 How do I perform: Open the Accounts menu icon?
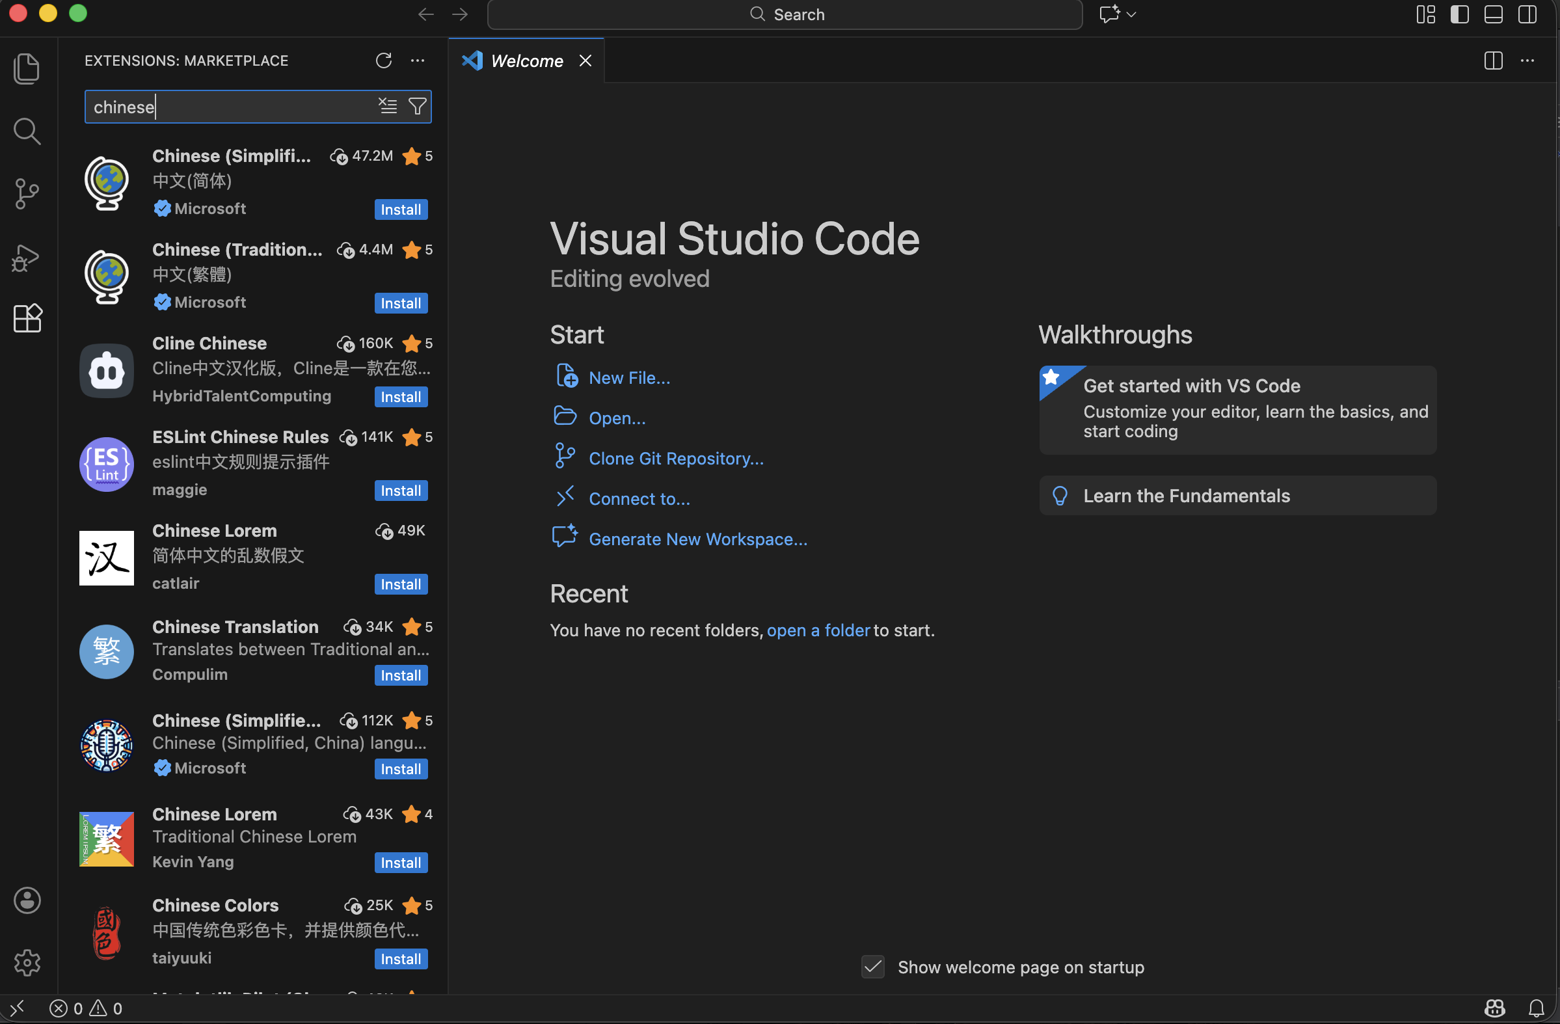click(27, 900)
